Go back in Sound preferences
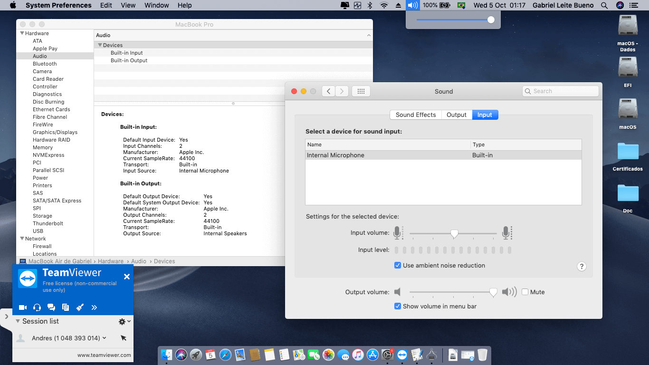Screen dimensions: 649x365 click(x=329, y=91)
